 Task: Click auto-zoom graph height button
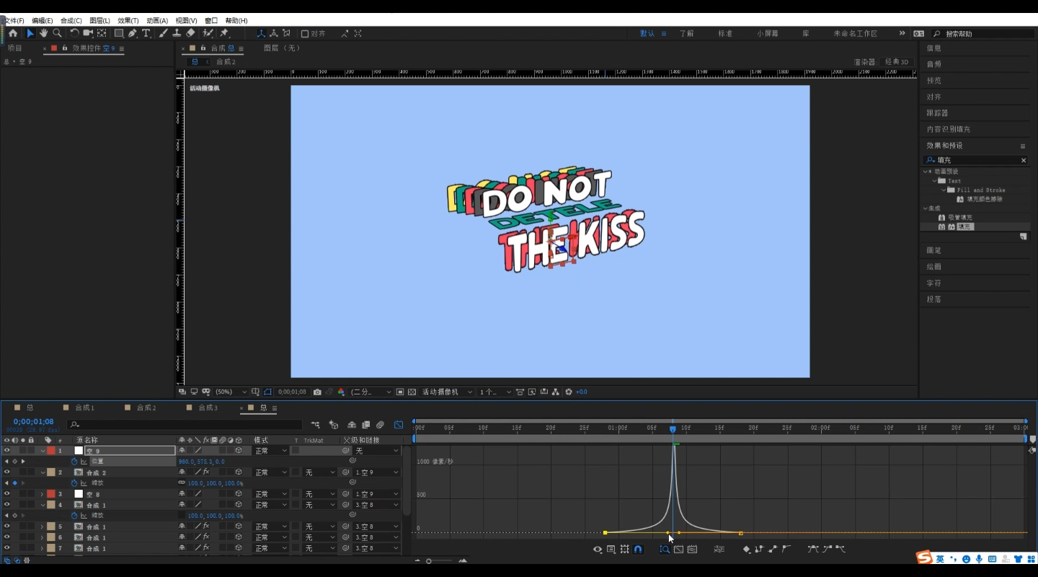[x=665, y=549]
